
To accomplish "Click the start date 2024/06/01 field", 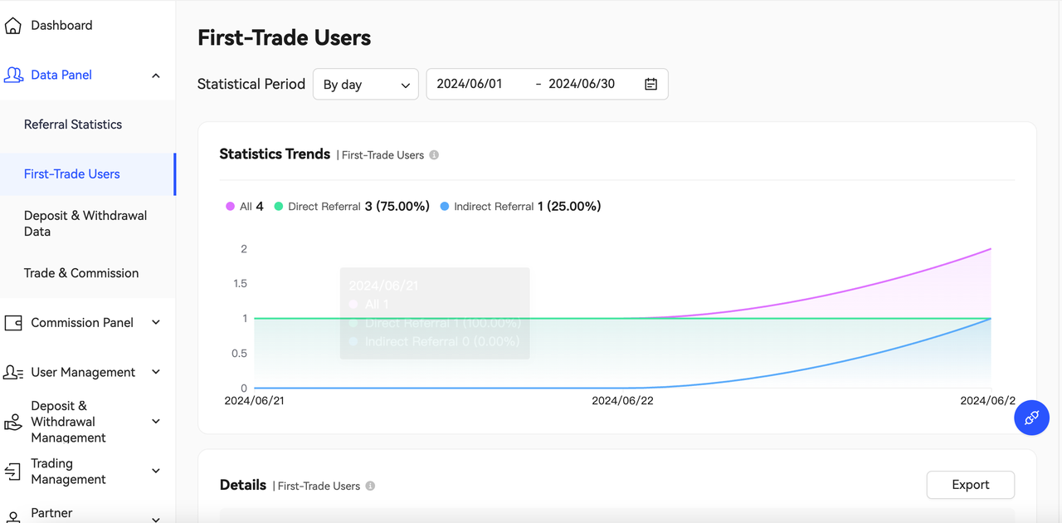I will point(470,84).
